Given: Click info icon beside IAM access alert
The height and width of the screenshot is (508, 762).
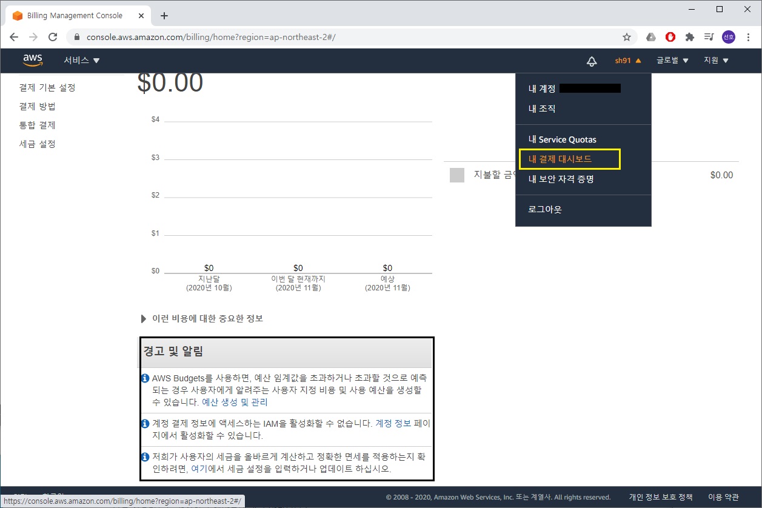Looking at the screenshot, I should pos(145,424).
